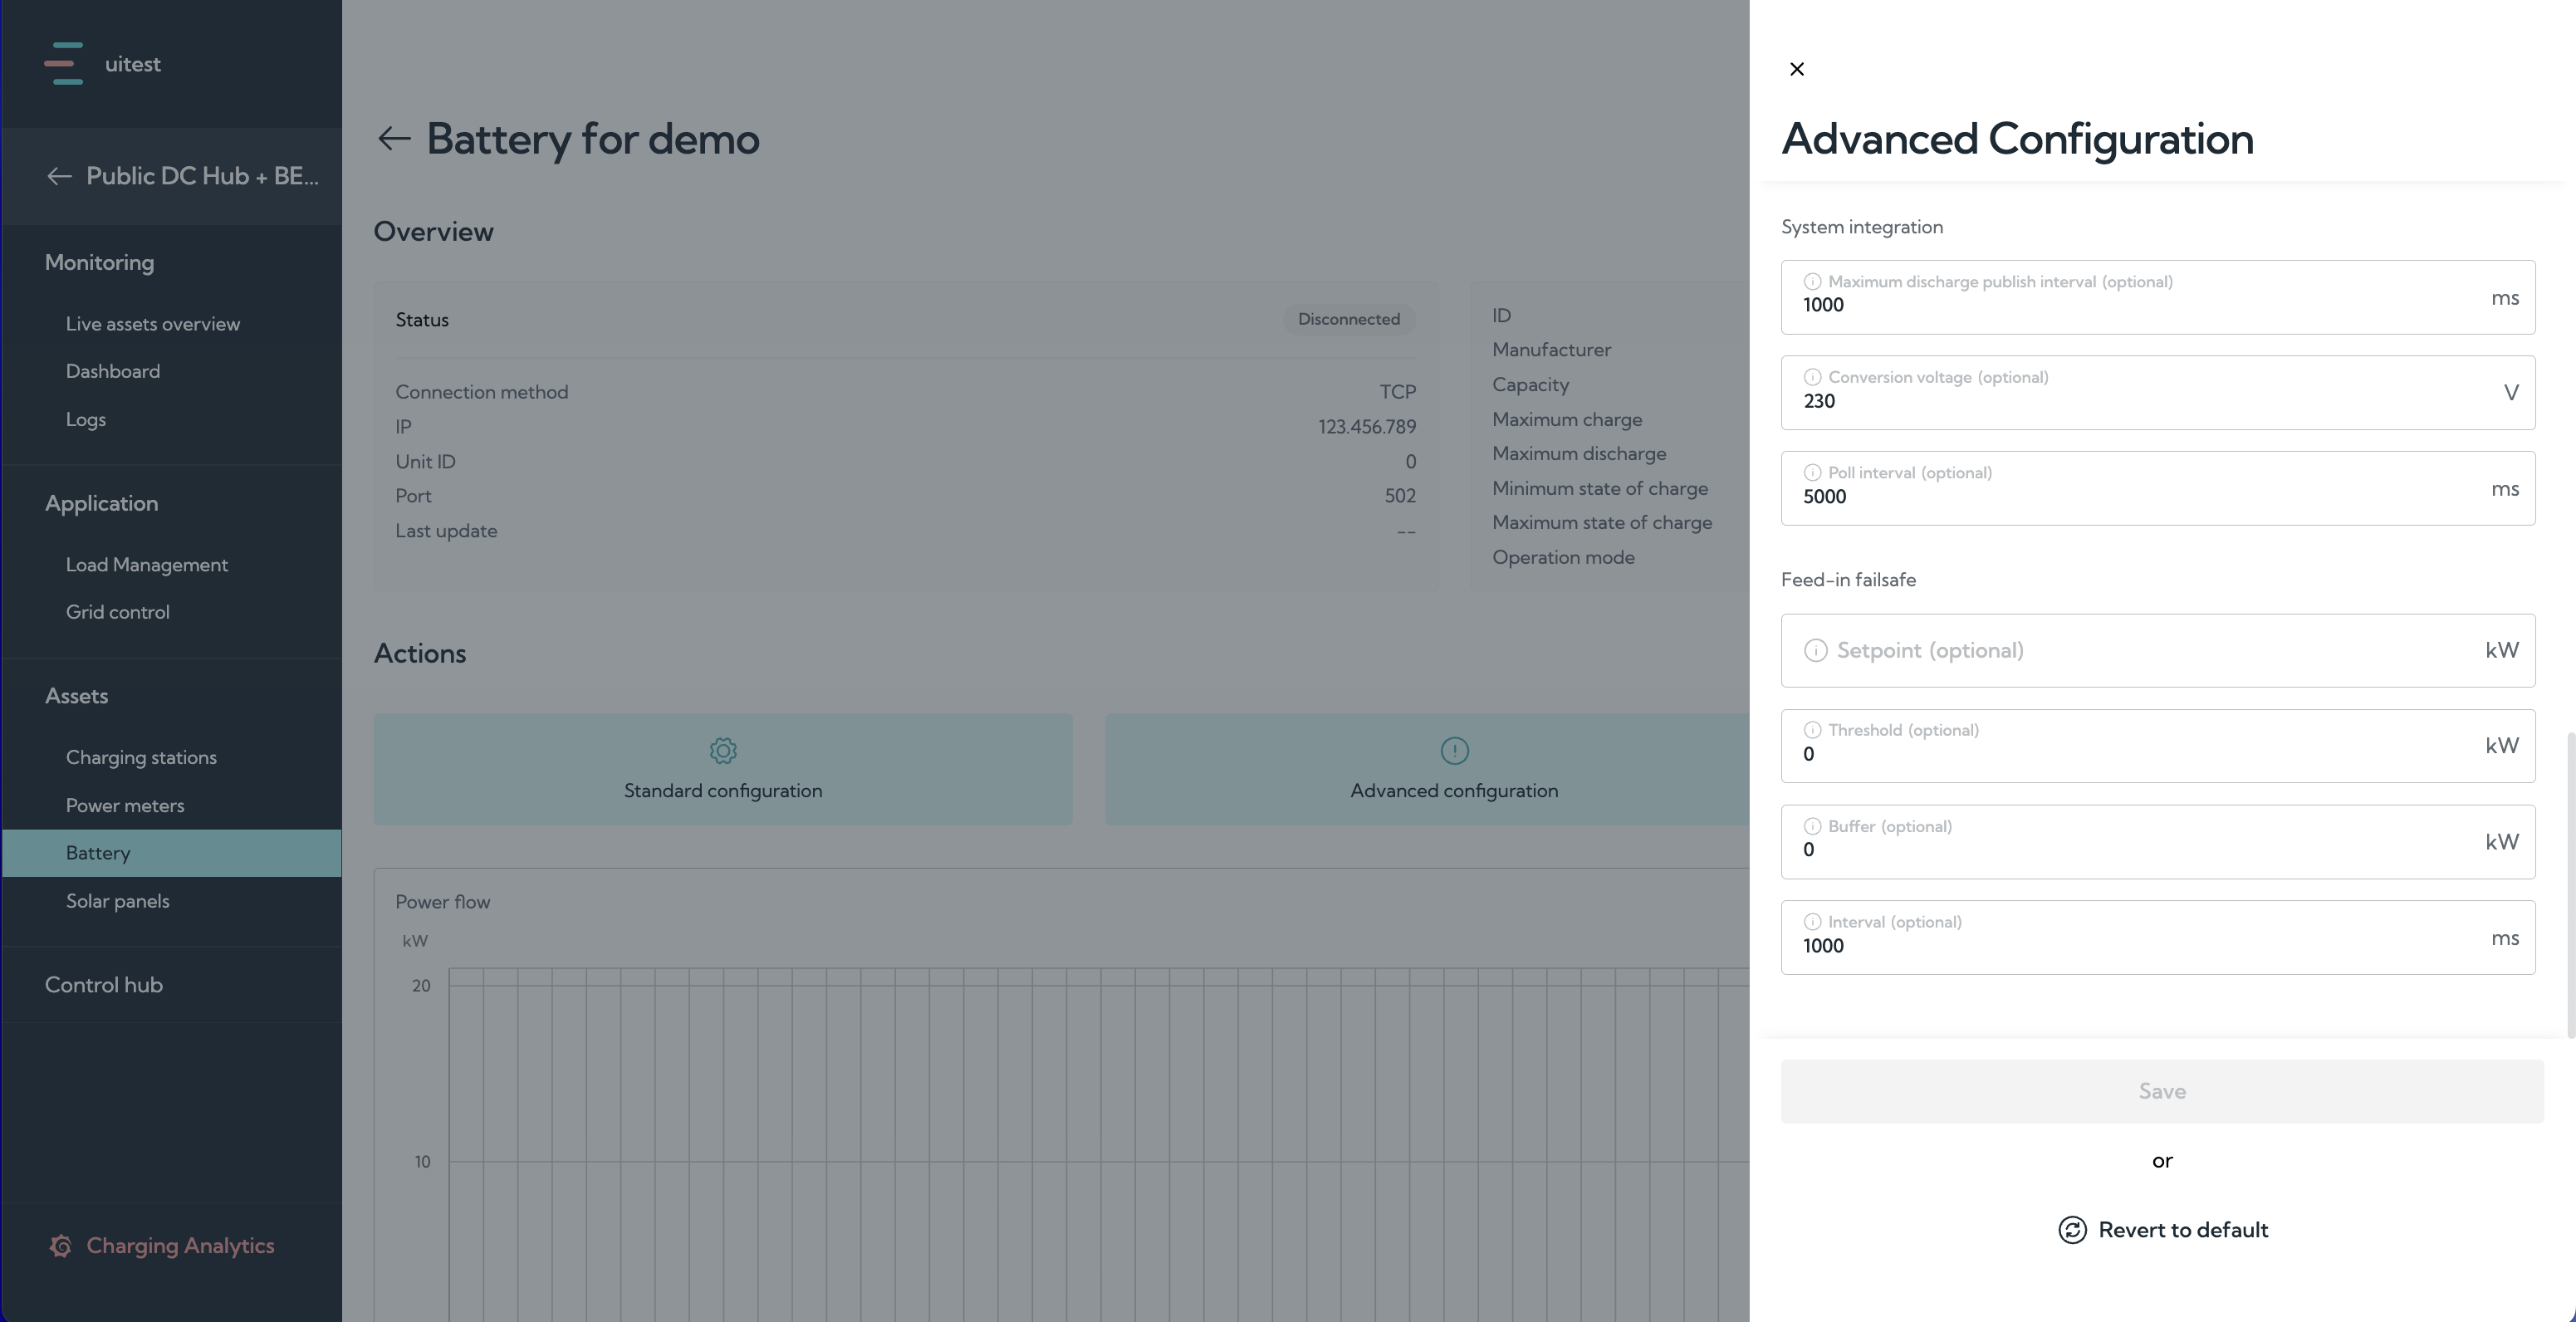Click info icon for Maximum discharge publish interval
This screenshot has height=1322, width=2576.
click(1812, 282)
